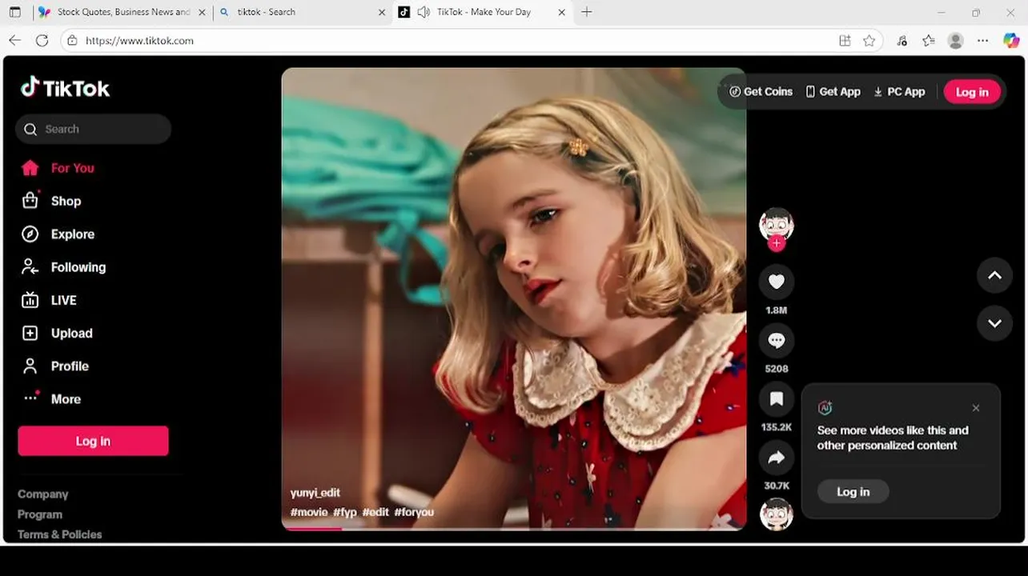Open yunyi_edit username link
Viewport: 1028px width, 576px height.
click(315, 493)
